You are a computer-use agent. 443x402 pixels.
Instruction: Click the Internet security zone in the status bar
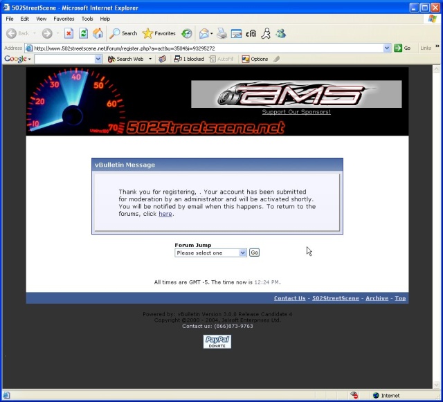click(x=386, y=396)
